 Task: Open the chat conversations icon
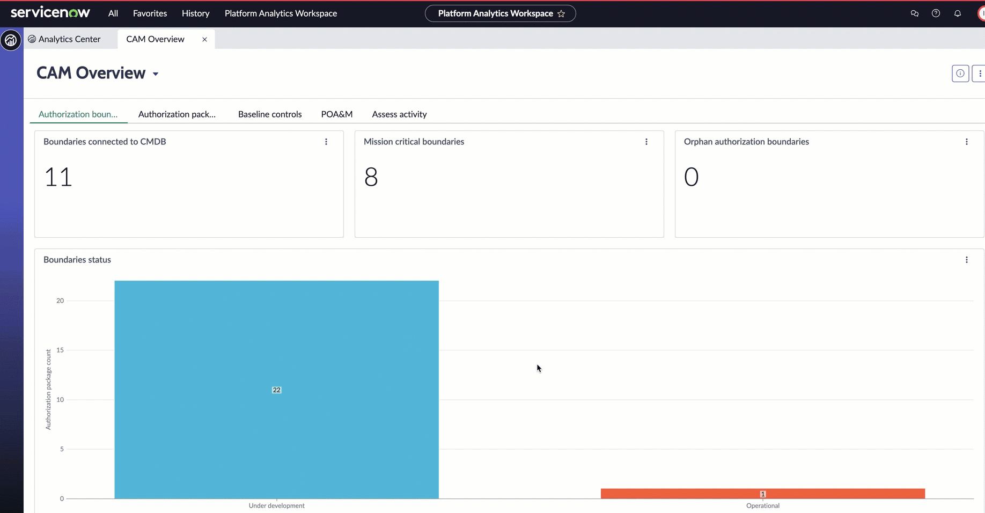pyautogui.click(x=915, y=13)
